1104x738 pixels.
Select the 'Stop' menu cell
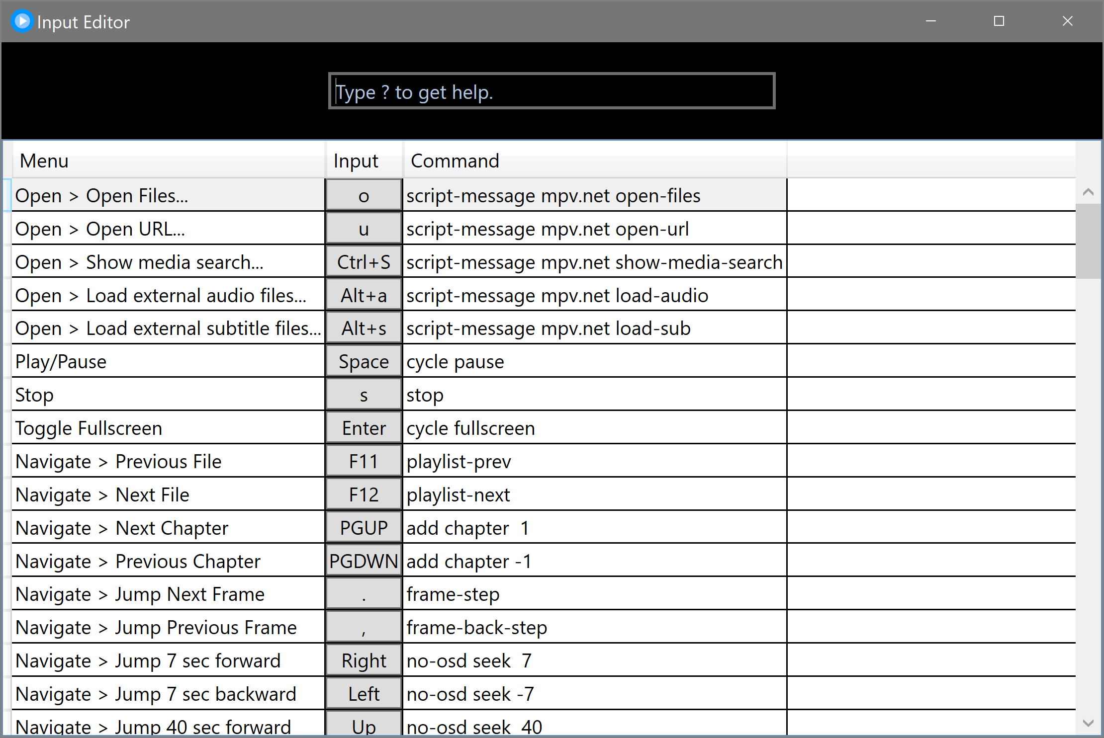pyautogui.click(x=168, y=395)
